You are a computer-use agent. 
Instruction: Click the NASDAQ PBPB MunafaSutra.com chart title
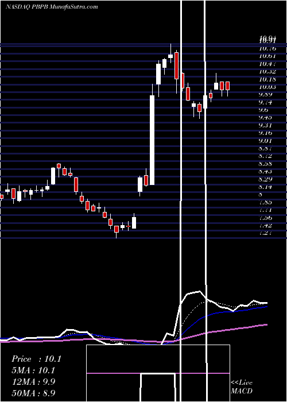[52, 6]
